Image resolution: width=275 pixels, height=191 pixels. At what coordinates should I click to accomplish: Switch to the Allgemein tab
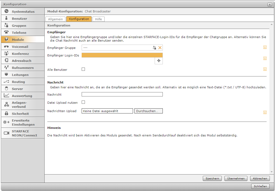click(x=55, y=19)
